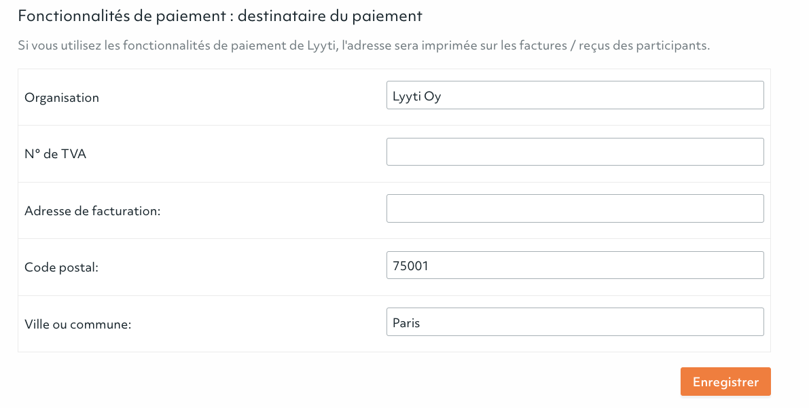This screenshot has width=809, height=408.
Task: Click "destinataire du paiement" in the title
Action: pos(330,16)
